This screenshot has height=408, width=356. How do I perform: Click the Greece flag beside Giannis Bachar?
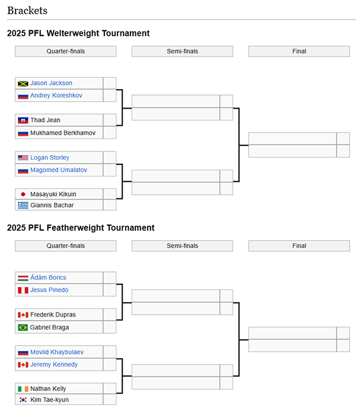click(23, 205)
